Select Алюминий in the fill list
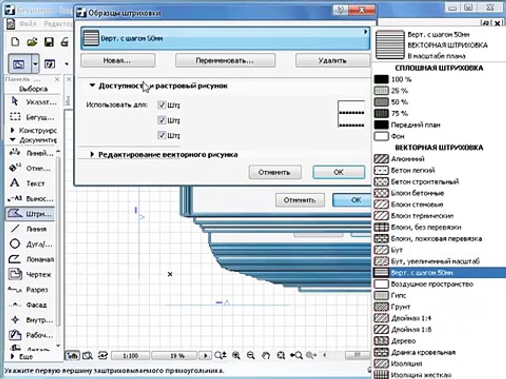Image resolution: width=506 pixels, height=379 pixels. (439, 159)
